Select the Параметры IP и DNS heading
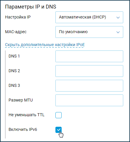This screenshot has height=142, width=130. coord(31,7)
